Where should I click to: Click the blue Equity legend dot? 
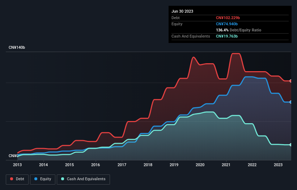[36, 179]
